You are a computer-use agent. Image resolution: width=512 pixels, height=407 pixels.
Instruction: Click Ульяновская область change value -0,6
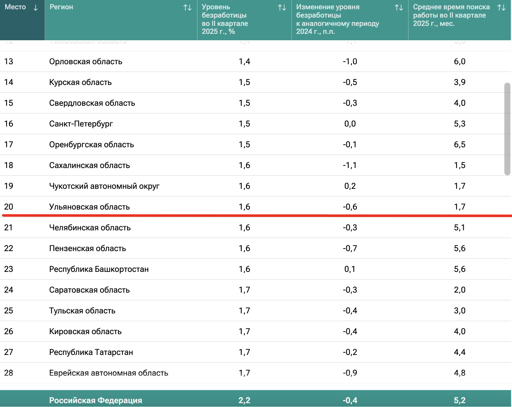[350, 207]
